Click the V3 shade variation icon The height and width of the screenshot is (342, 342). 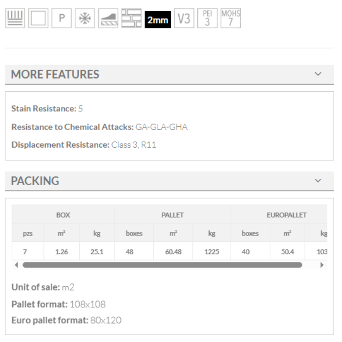[x=184, y=19]
